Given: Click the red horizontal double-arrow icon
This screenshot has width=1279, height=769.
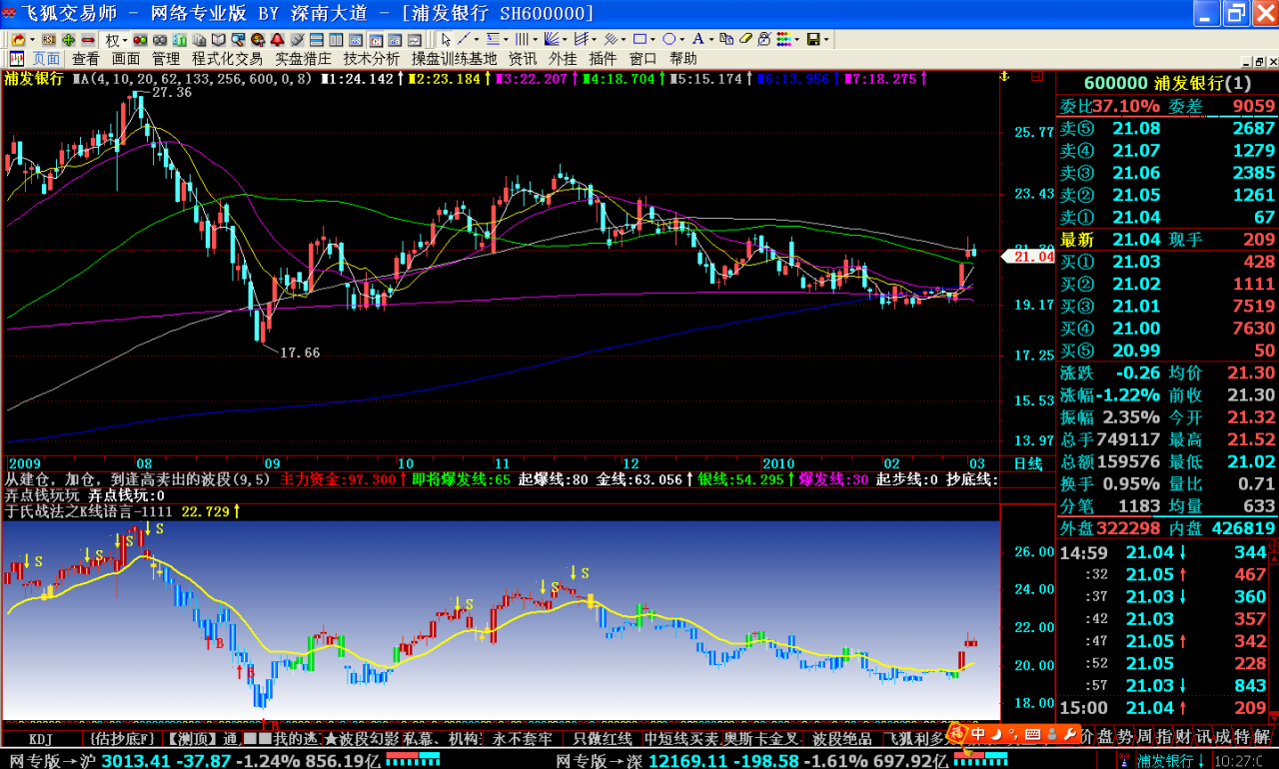Looking at the screenshot, I should (x=88, y=40).
